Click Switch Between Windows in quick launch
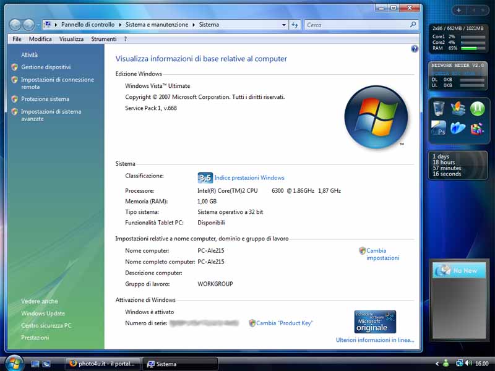 pos(46,364)
